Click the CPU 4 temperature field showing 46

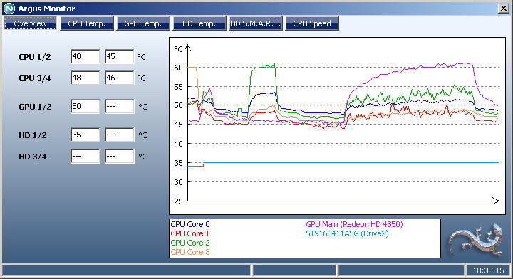pos(120,78)
